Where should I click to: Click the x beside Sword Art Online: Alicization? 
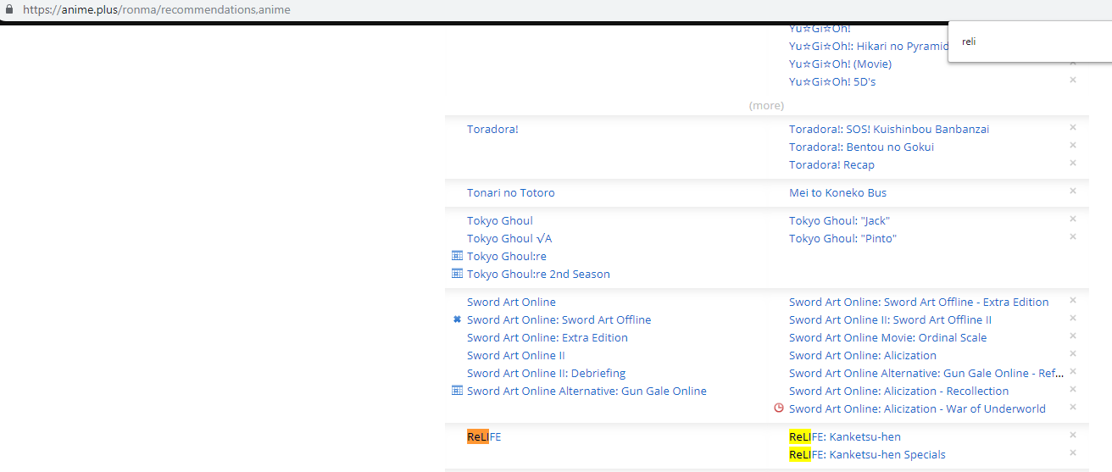tap(1073, 353)
